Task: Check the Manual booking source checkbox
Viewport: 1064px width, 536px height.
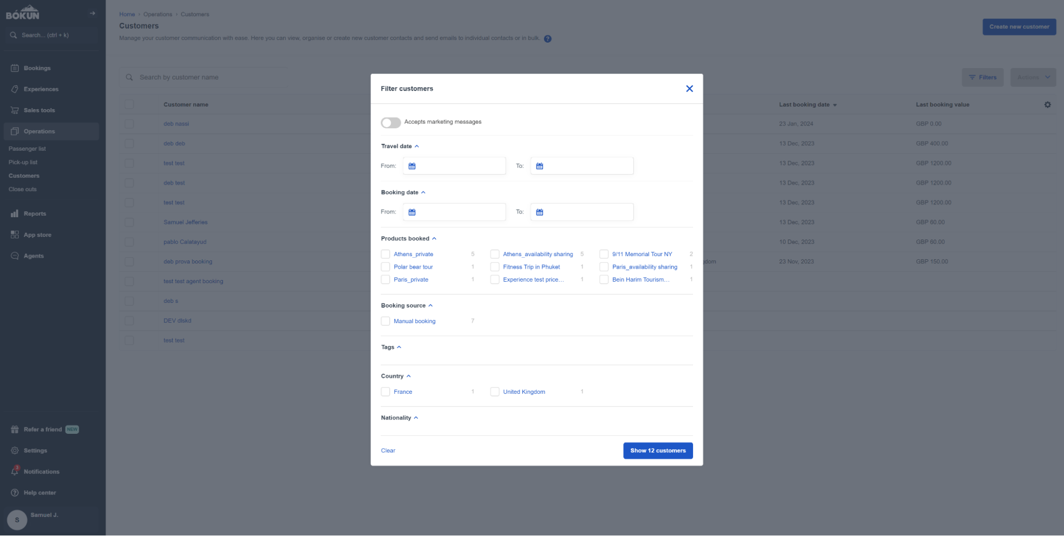Action: [385, 321]
